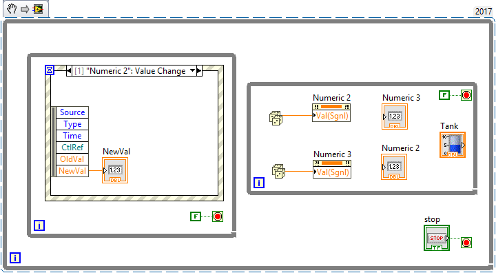Click outer loop conditional stop terminal
This screenshot has height=273, width=496.
pos(466,243)
